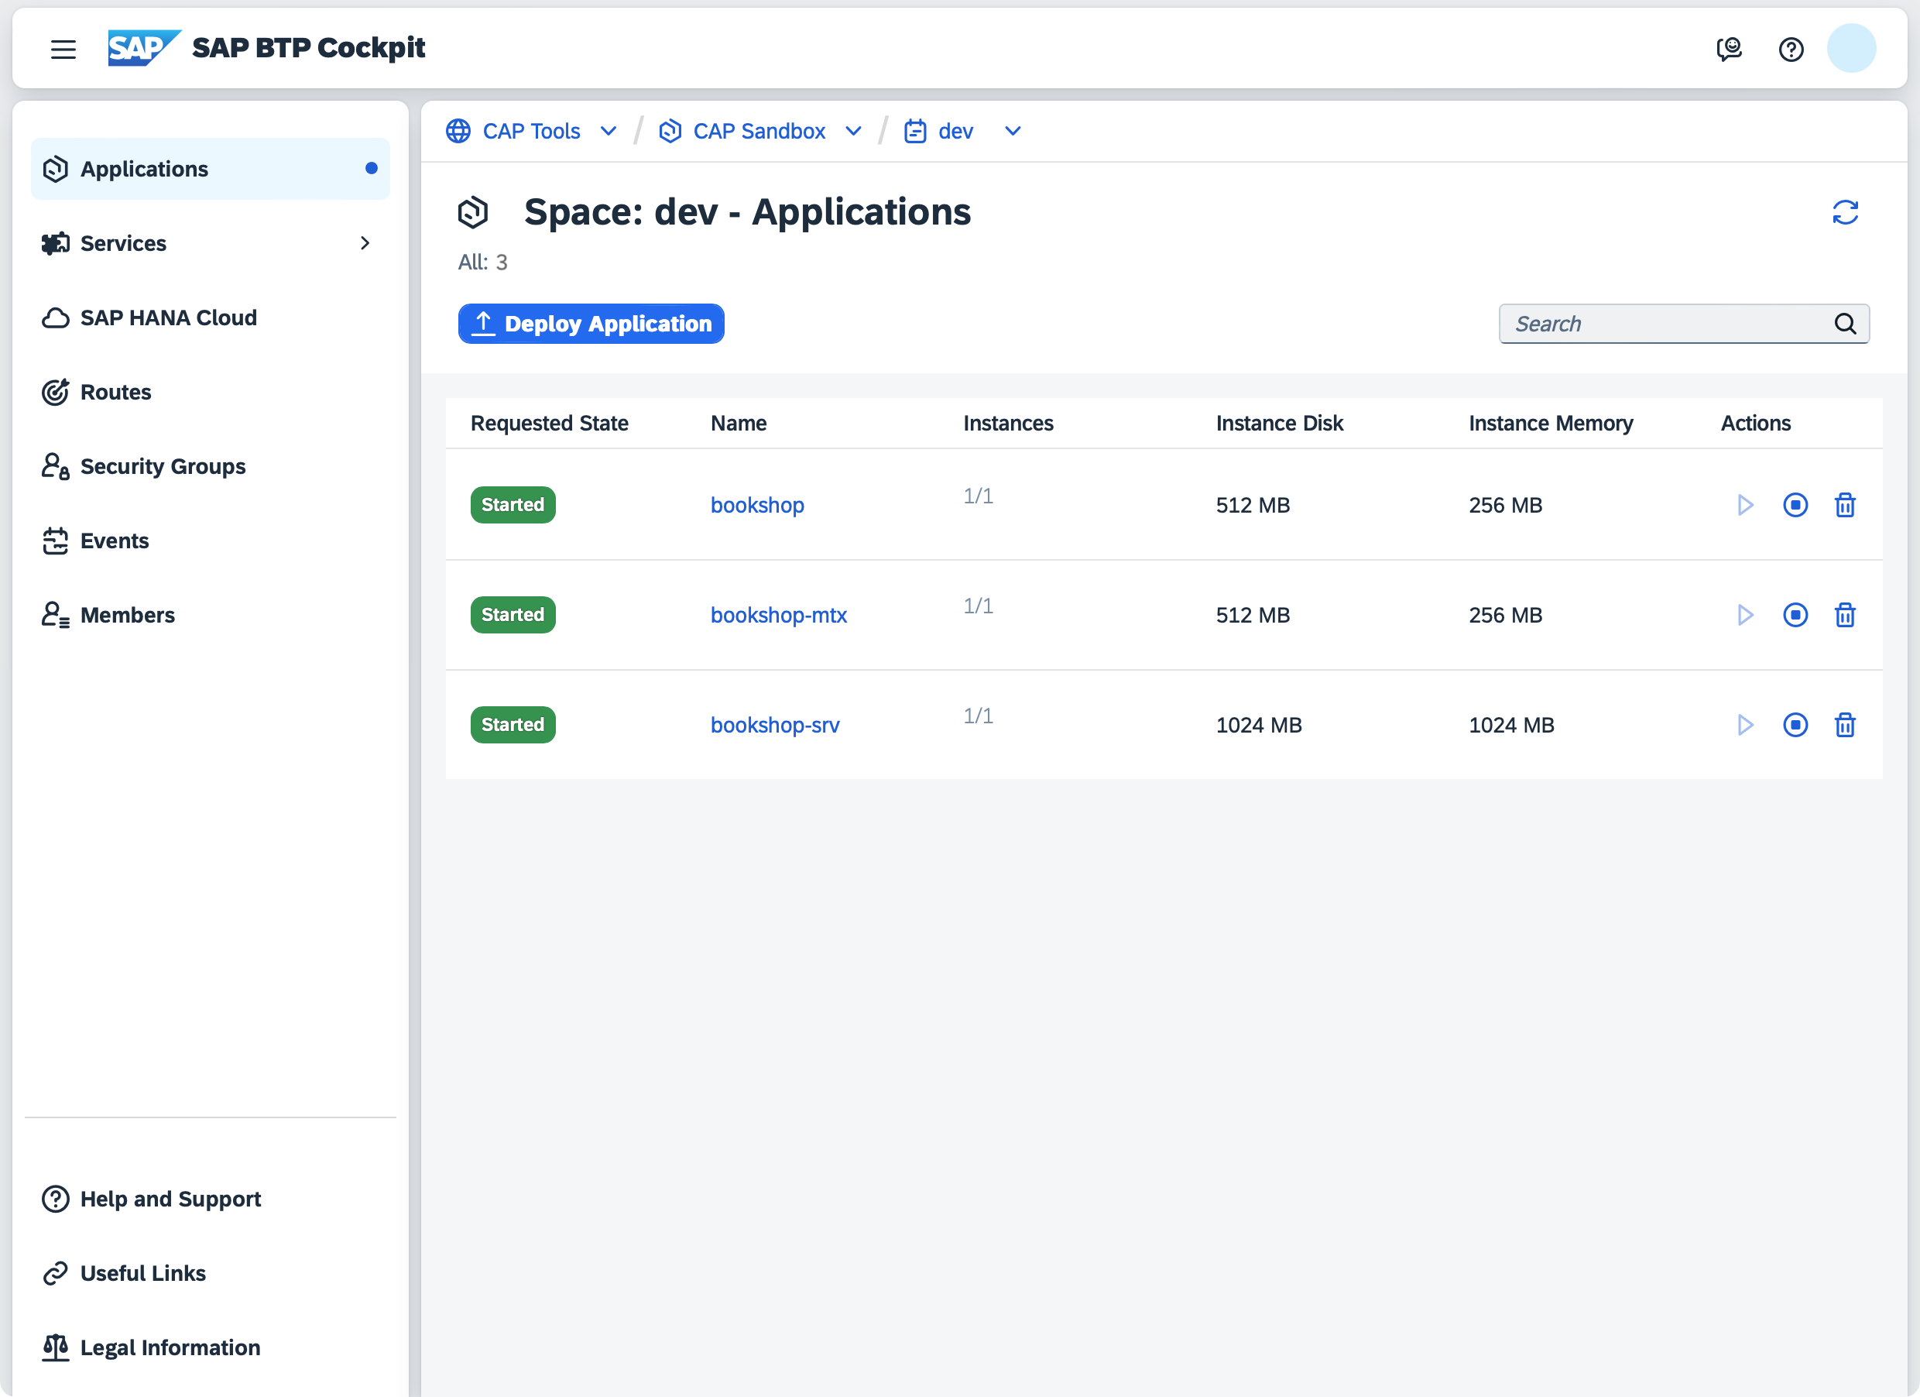1920x1397 pixels.
Task: Delete the bookshop application
Action: (1845, 505)
